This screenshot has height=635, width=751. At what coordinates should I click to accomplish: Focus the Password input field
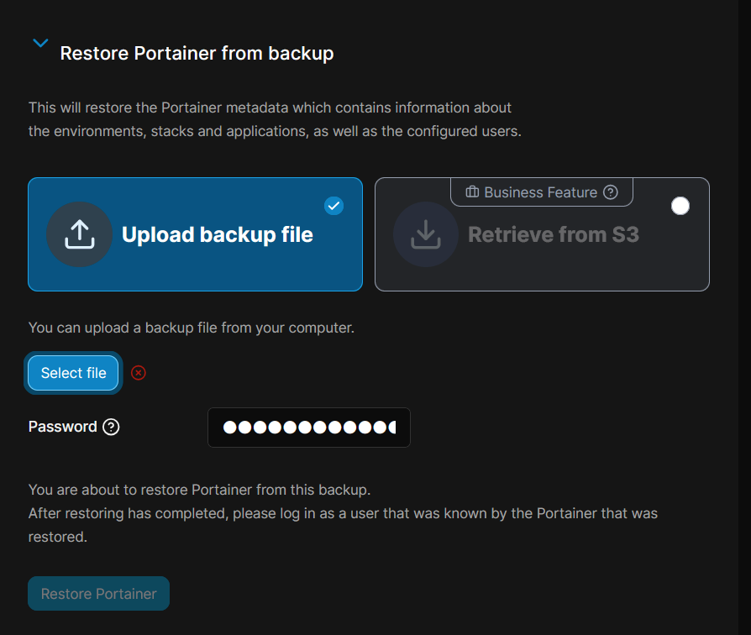click(x=308, y=428)
